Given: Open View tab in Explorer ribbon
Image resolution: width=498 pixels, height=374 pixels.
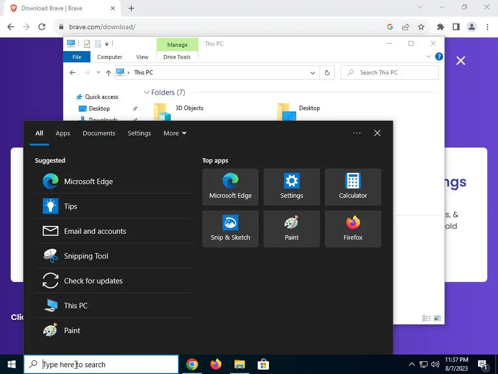Looking at the screenshot, I should point(142,57).
